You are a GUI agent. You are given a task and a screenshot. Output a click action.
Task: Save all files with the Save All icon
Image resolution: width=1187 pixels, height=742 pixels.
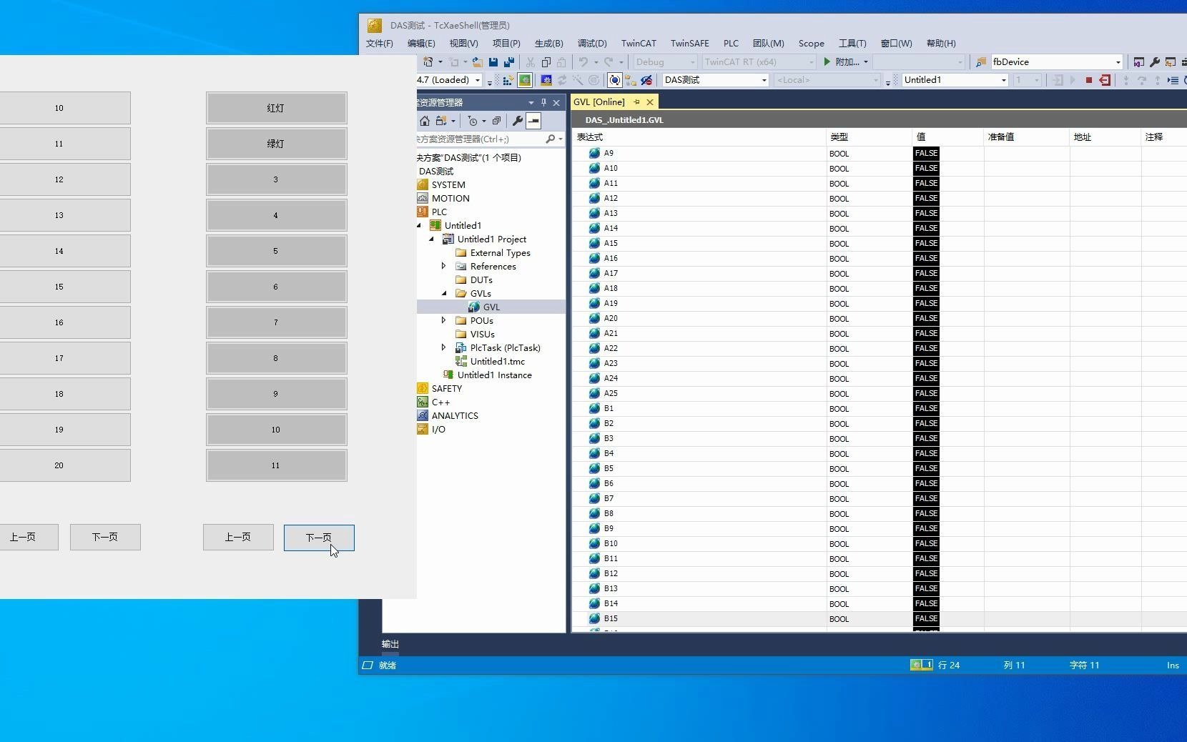(508, 62)
